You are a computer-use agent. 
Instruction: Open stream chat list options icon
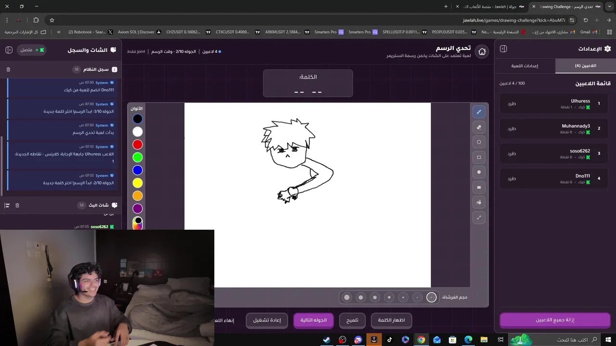(x=7, y=205)
